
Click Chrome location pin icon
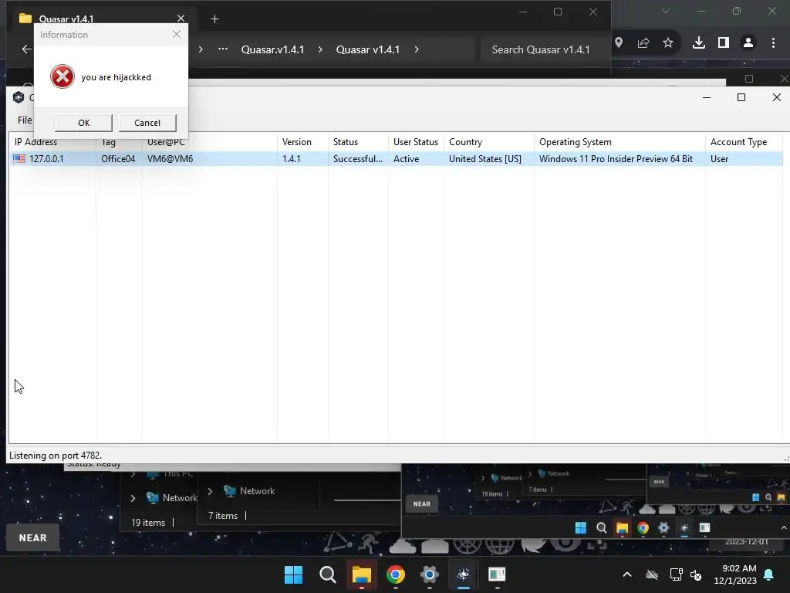[x=619, y=43]
